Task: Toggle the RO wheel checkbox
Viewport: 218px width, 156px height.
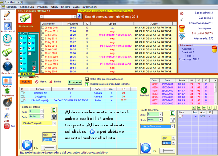Action: (x=30, y=38)
